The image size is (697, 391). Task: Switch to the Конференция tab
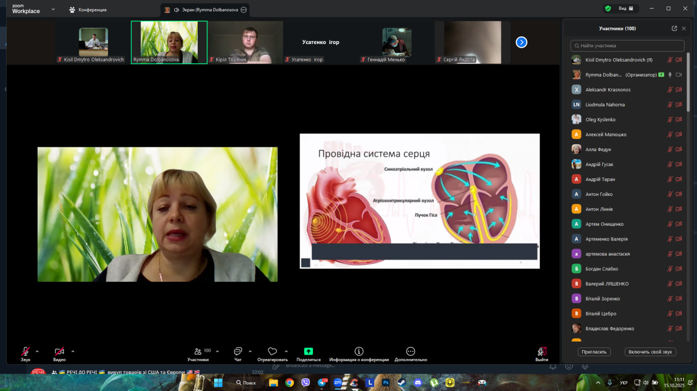(88, 10)
